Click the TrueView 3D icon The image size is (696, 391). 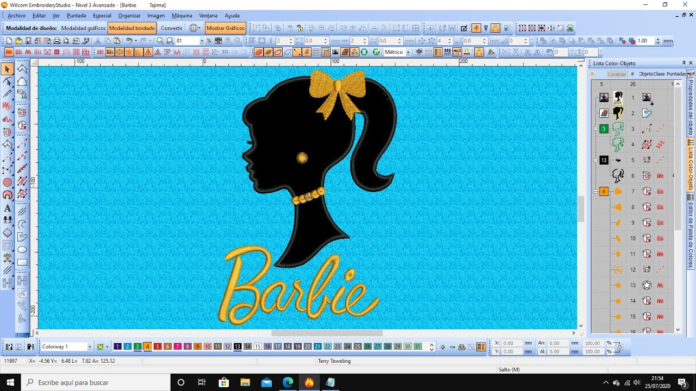225,52
